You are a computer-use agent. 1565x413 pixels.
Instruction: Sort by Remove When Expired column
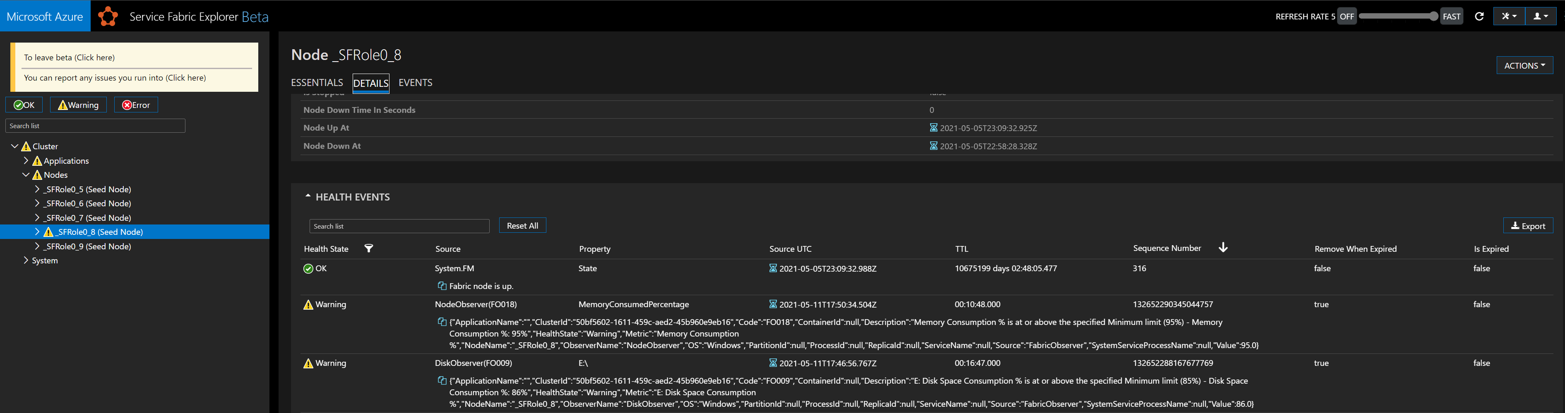point(1356,248)
